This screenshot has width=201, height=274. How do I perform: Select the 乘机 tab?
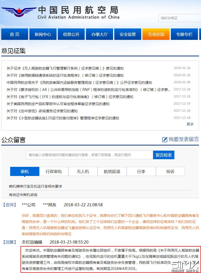coord(25,171)
